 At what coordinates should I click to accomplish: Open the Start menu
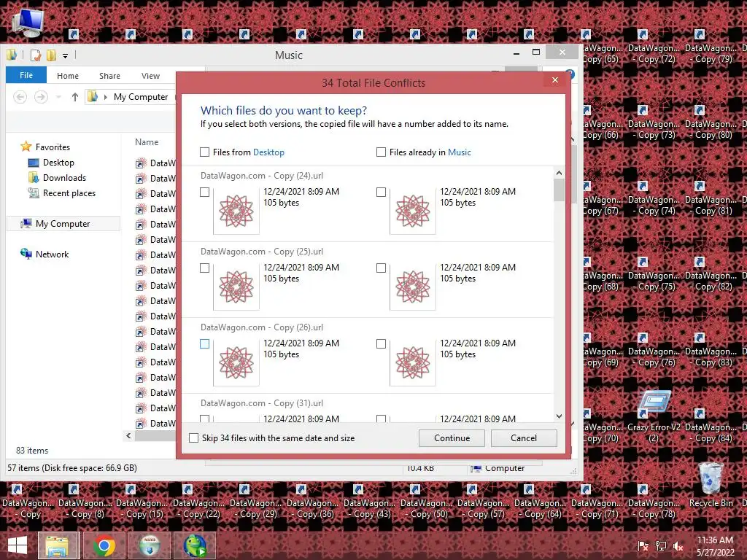[18, 545]
